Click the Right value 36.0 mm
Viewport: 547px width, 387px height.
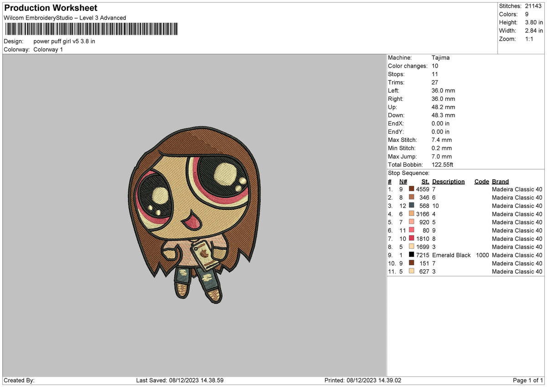coord(443,99)
